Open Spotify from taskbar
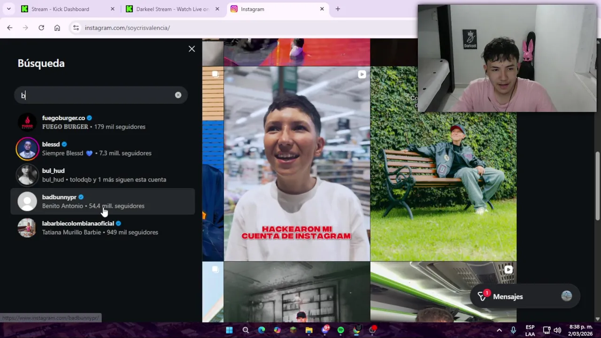The height and width of the screenshot is (338, 601). click(341, 330)
